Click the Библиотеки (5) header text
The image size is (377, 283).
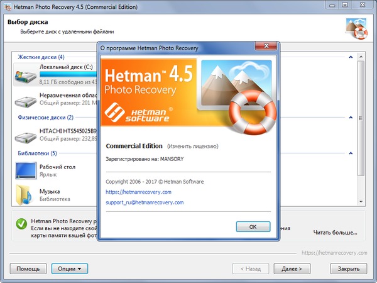tap(37, 153)
